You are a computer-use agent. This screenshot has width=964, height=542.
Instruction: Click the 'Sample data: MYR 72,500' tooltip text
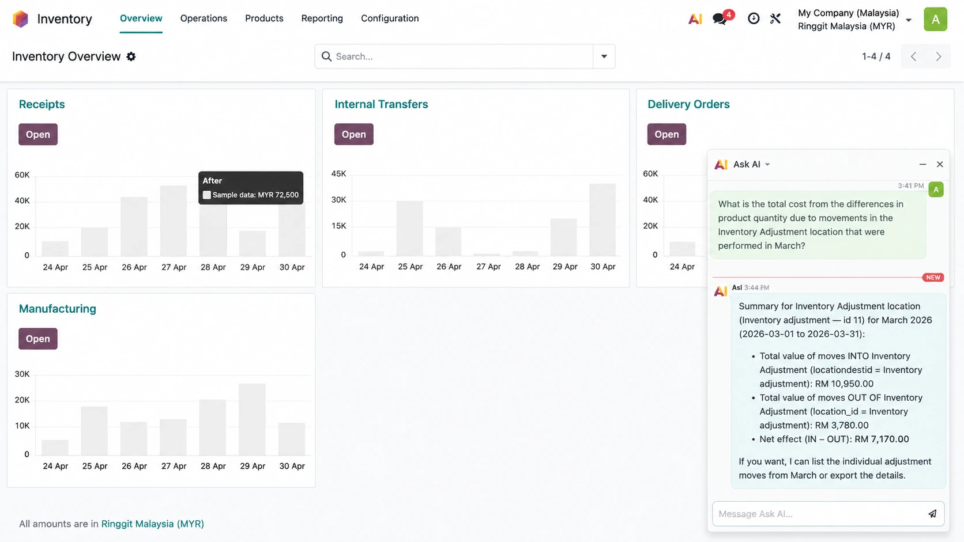(255, 195)
